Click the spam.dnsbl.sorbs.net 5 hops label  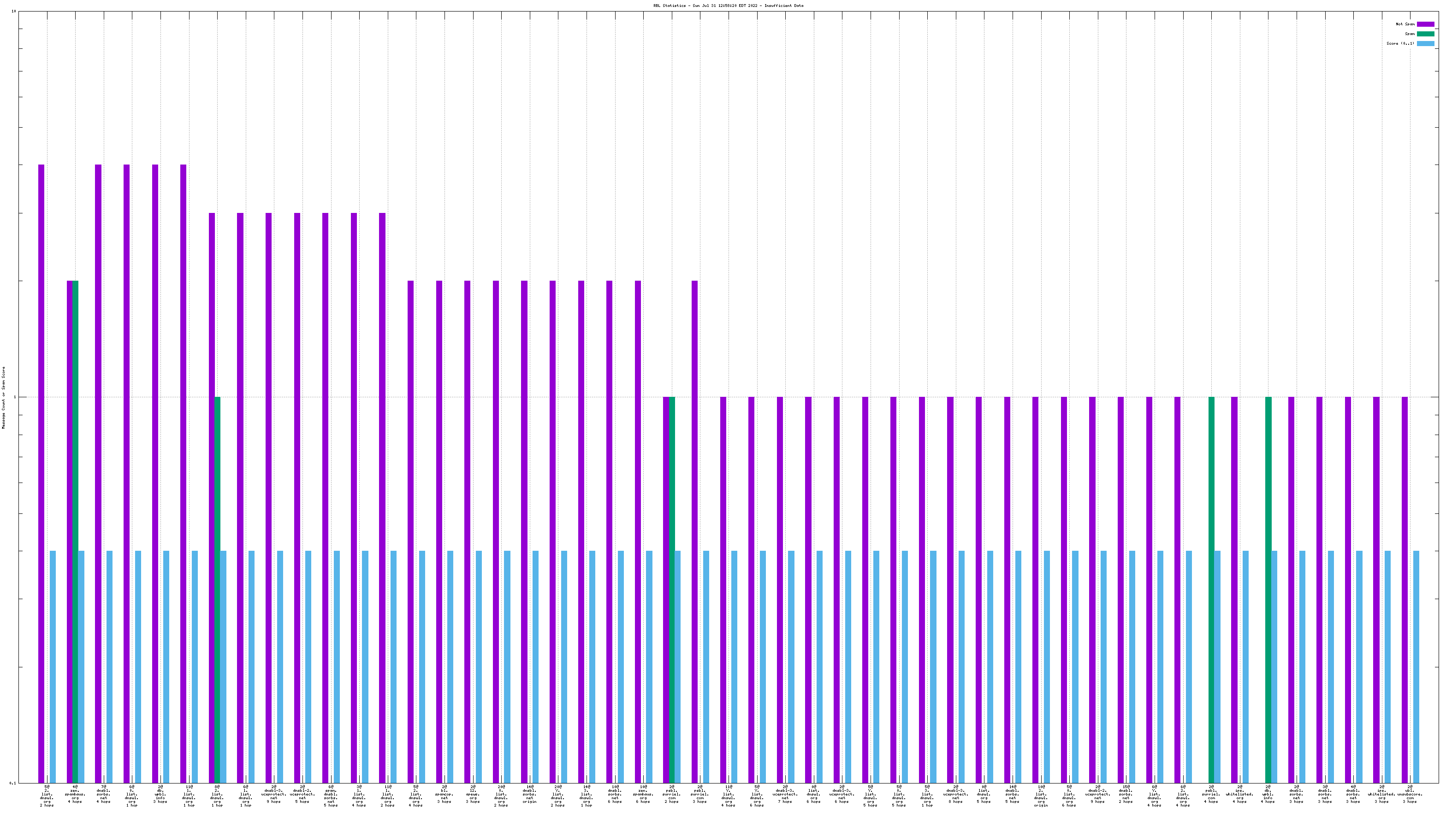point(331,795)
